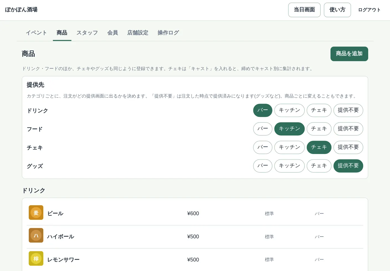The width and height of the screenshot is (390, 271).
Task: Click the ¥500 price of レモンサワー
Action: pyautogui.click(x=193, y=260)
